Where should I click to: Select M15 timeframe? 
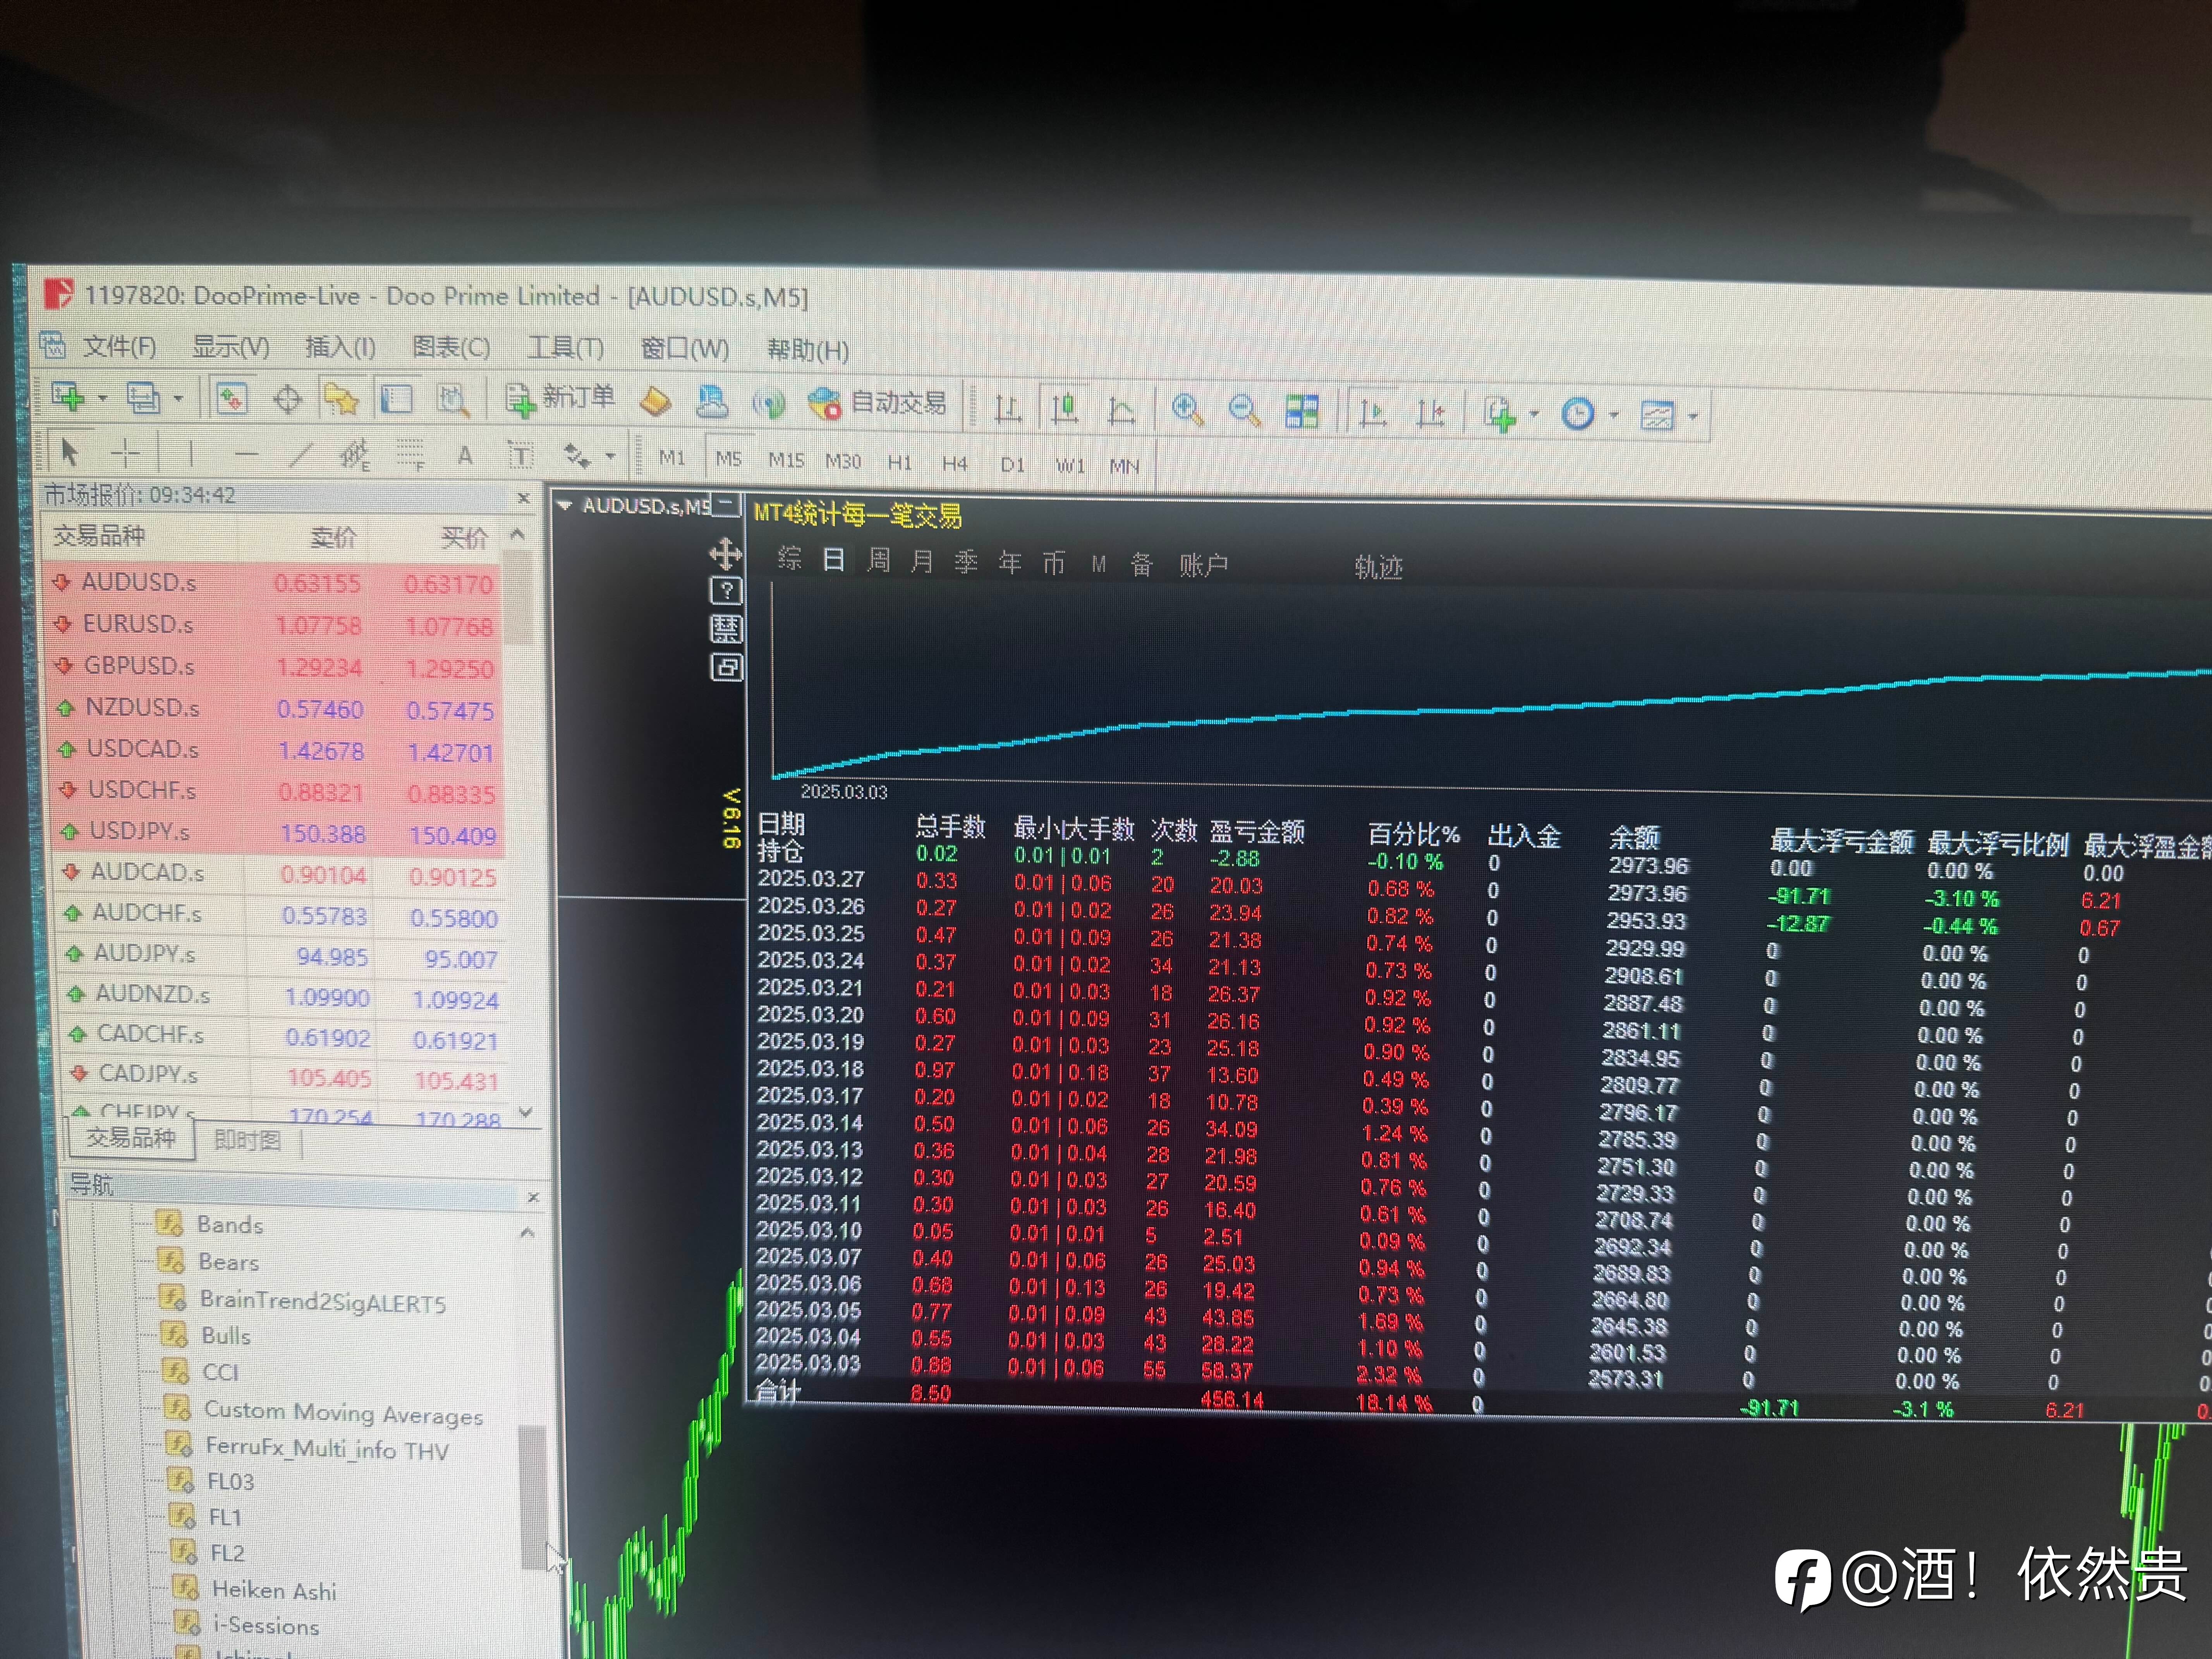(x=786, y=460)
